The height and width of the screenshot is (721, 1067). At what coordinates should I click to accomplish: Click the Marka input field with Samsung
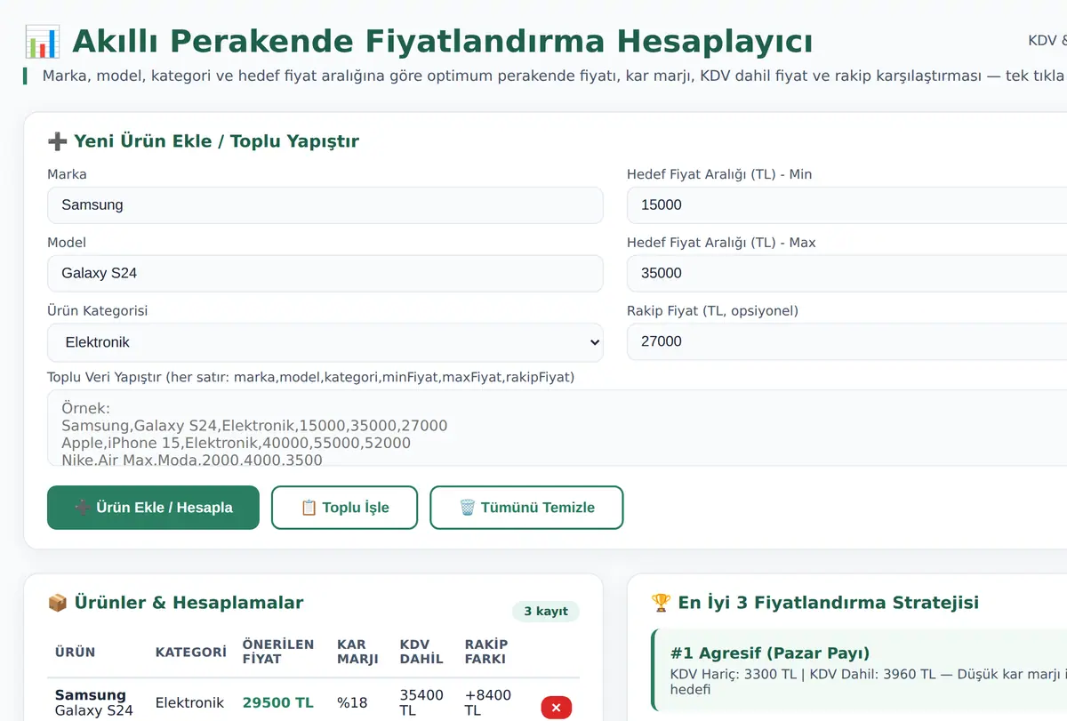pos(325,205)
